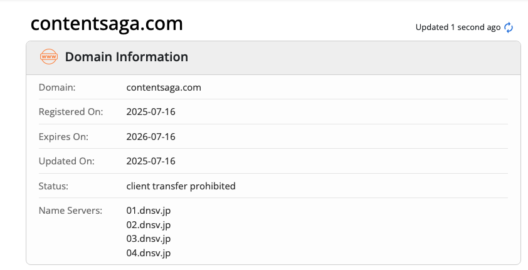Click the contentsaga.com page title

click(107, 24)
